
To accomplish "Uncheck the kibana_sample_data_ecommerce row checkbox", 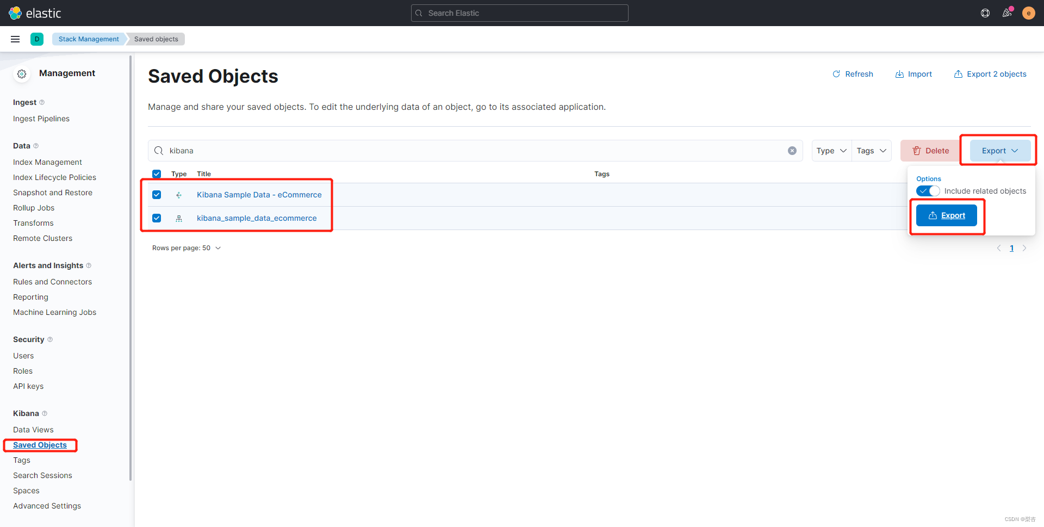I will coord(157,218).
